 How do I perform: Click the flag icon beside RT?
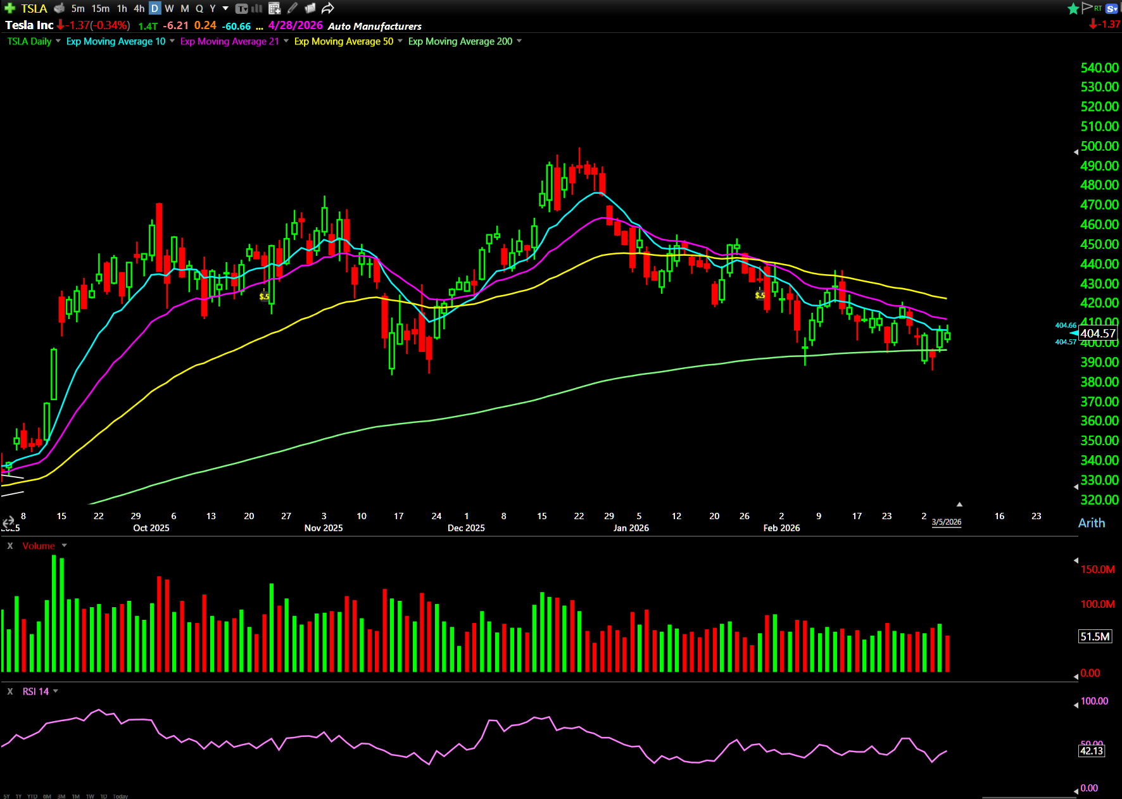click(1087, 8)
